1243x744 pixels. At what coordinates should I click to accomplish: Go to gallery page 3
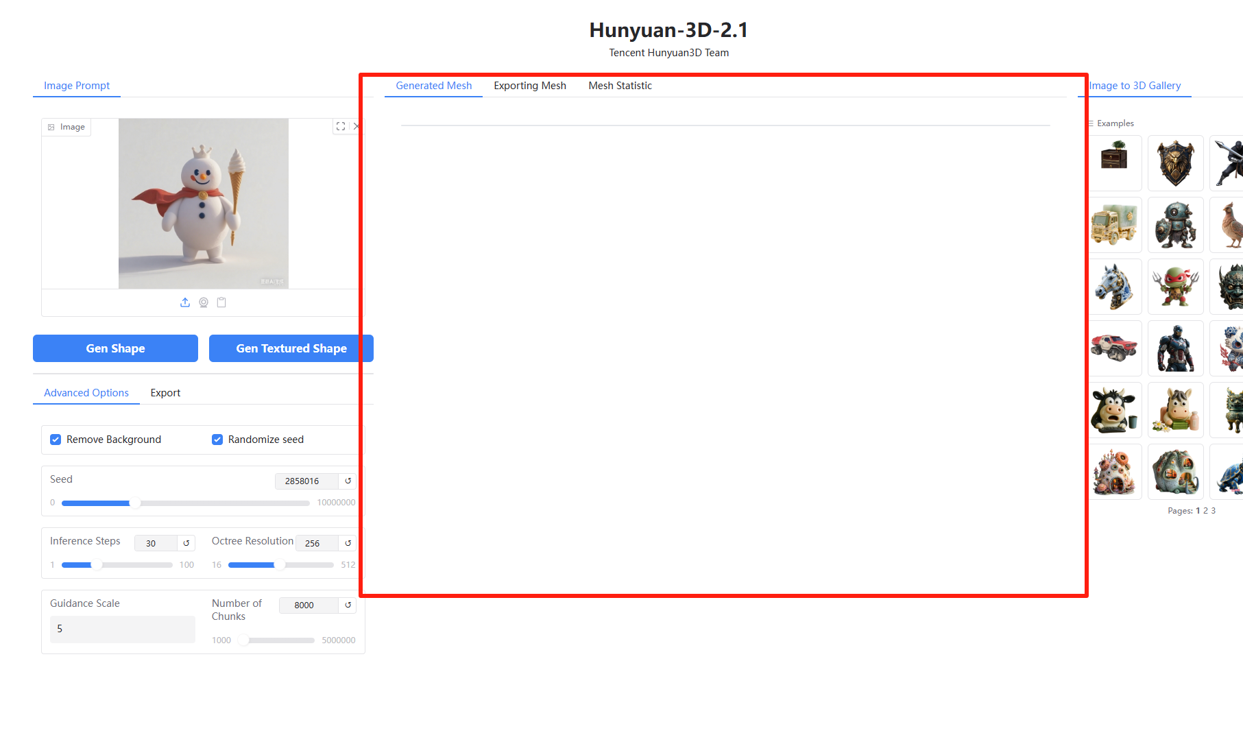pyautogui.click(x=1213, y=511)
